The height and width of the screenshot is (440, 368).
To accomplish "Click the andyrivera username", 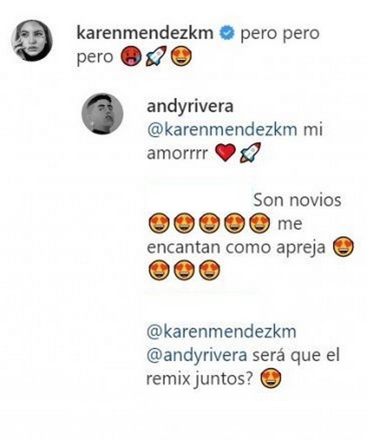I will [x=190, y=107].
